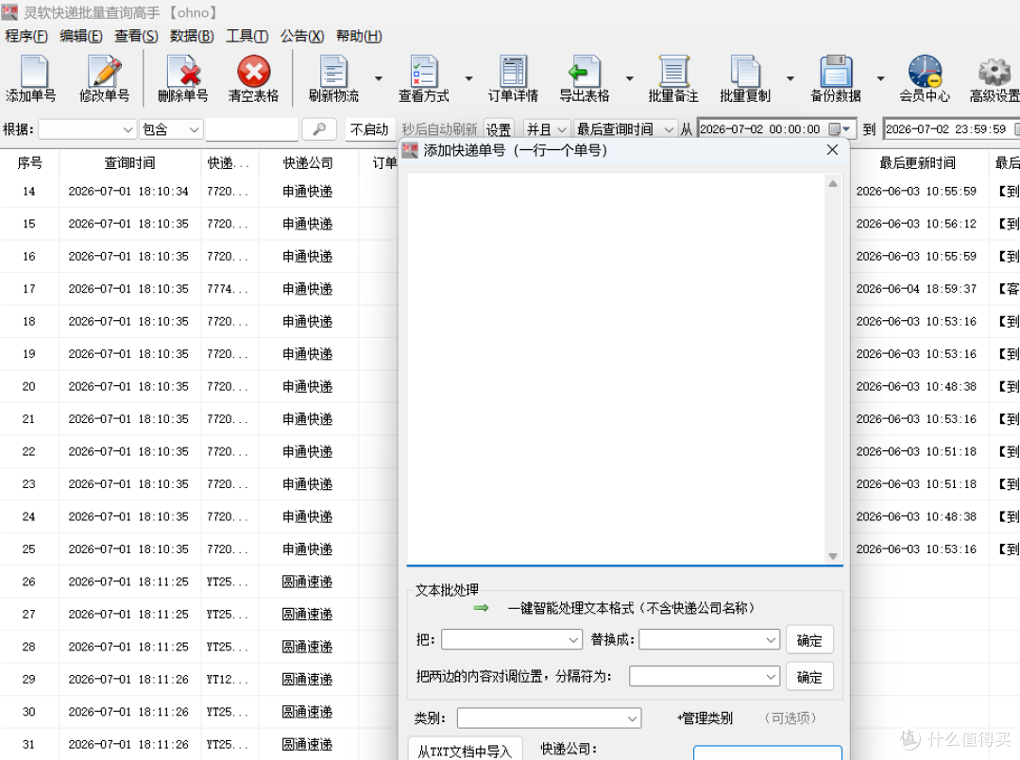
Task: Click the 快递公司 column header
Action: point(308,162)
